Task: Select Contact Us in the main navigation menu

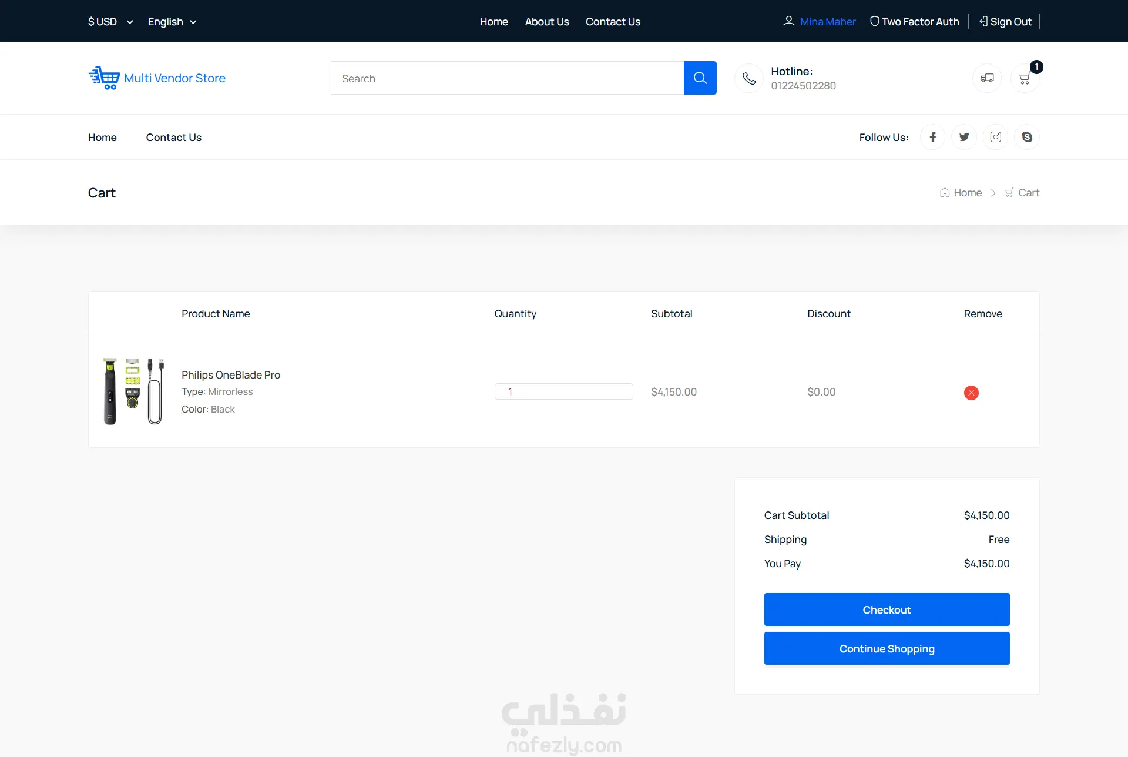Action: coord(174,137)
